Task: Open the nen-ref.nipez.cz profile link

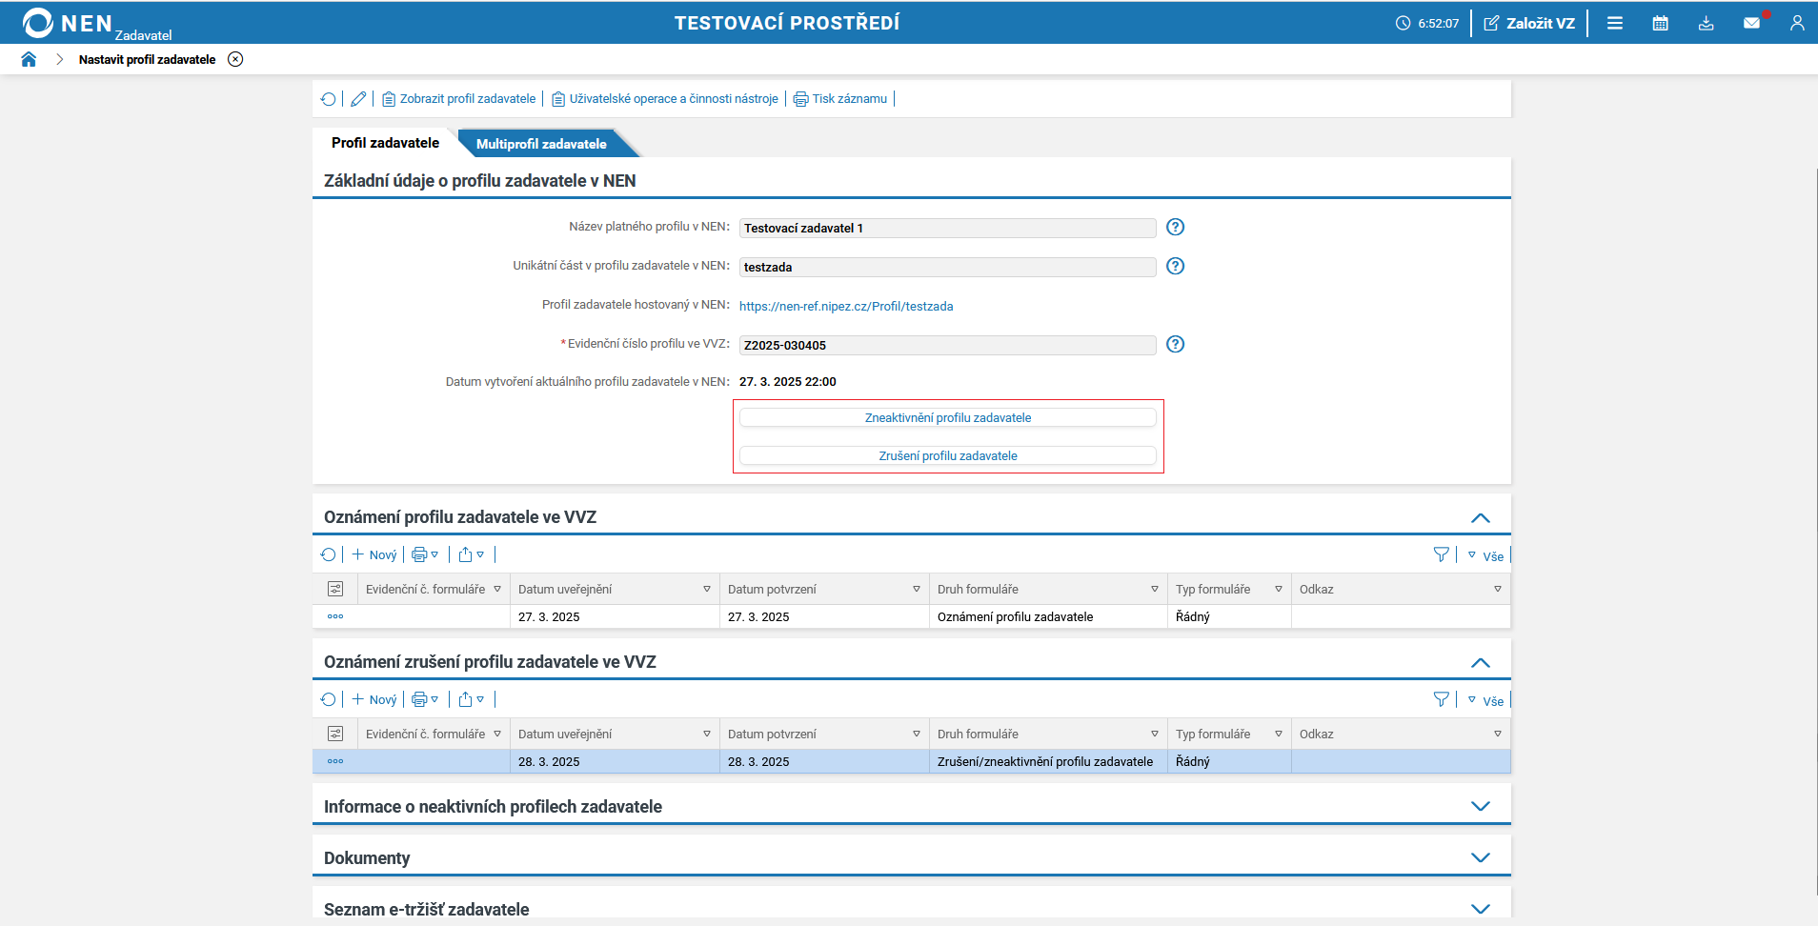Action: tap(845, 306)
